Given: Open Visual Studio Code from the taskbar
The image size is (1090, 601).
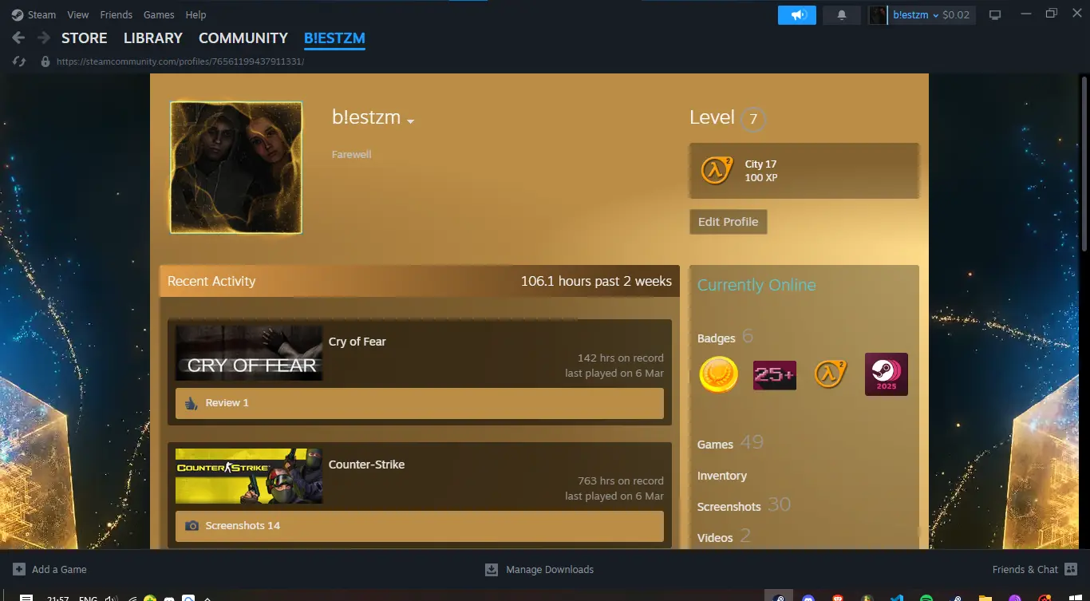Looking at the screenshot, I should tap(897, 598).
